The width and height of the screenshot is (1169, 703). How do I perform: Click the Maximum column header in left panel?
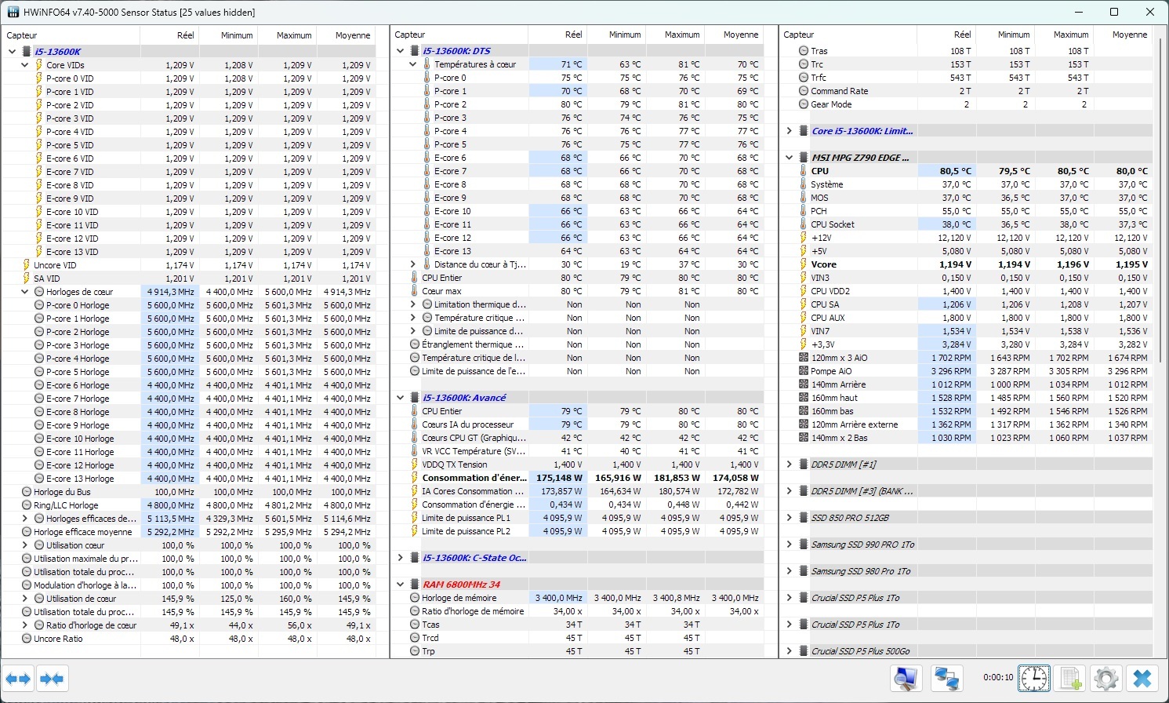point(286,35)
